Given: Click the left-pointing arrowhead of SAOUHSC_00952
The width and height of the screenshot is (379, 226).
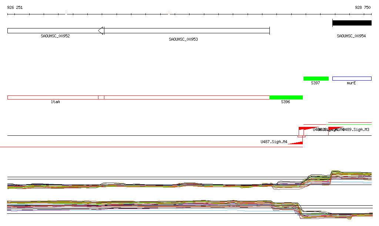Looking at the screenshot, I should [x=101, y=31].
